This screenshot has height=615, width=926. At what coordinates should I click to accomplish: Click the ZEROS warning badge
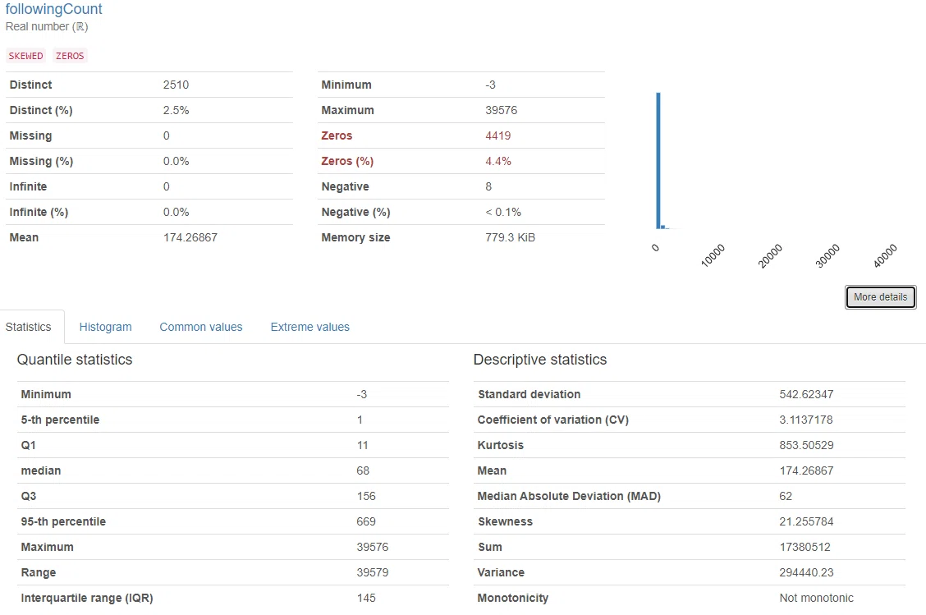[70, 56]
